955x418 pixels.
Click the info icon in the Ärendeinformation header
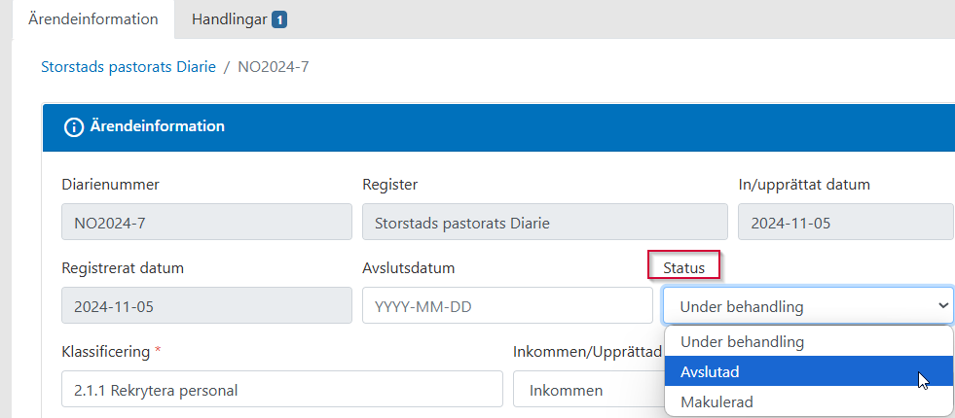74,127
